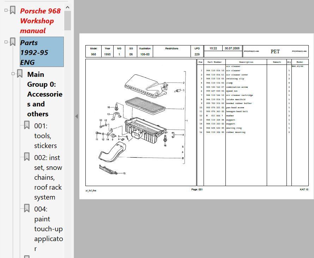Image resolution: width=314 pixels, height=258 pixels.
Task: Collapse the Porsche 968 Workshop manual bookmark
Action: [x=6, y=10]
